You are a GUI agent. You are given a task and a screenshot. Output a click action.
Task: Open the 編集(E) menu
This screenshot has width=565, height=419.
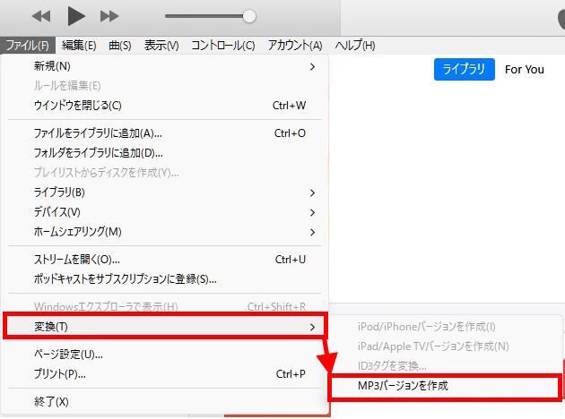(79, 46)
